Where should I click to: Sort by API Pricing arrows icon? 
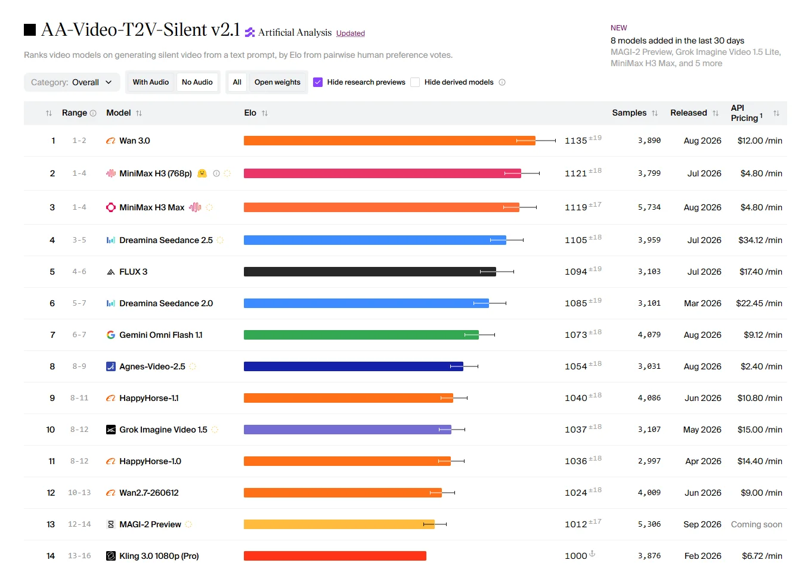pos(776,113)
